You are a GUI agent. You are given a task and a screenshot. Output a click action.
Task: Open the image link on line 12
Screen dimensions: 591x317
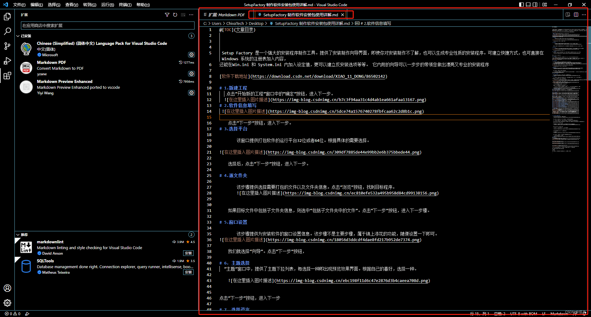(348, 100)
